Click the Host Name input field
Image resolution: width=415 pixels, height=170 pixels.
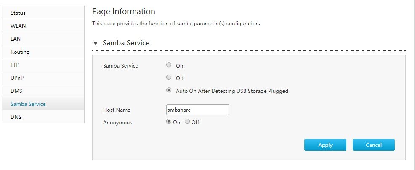tap(197, 110)
